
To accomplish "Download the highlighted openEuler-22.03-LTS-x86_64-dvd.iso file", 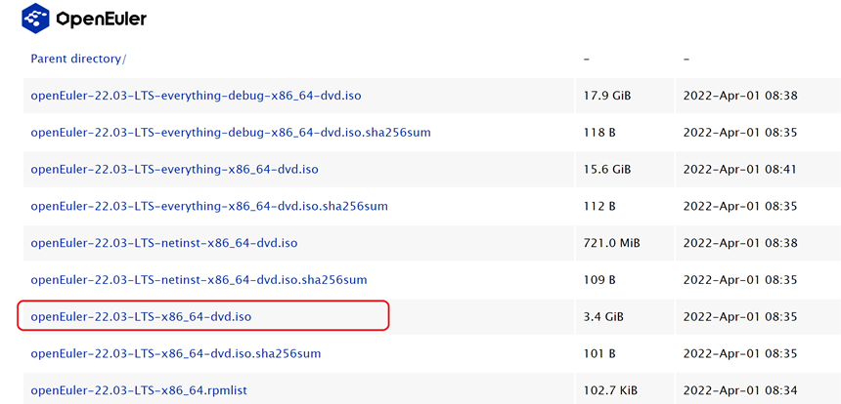I will 142,316.
